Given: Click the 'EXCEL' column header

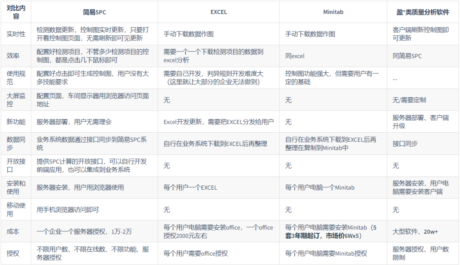Looking at the screenshot, I should 218,12.
